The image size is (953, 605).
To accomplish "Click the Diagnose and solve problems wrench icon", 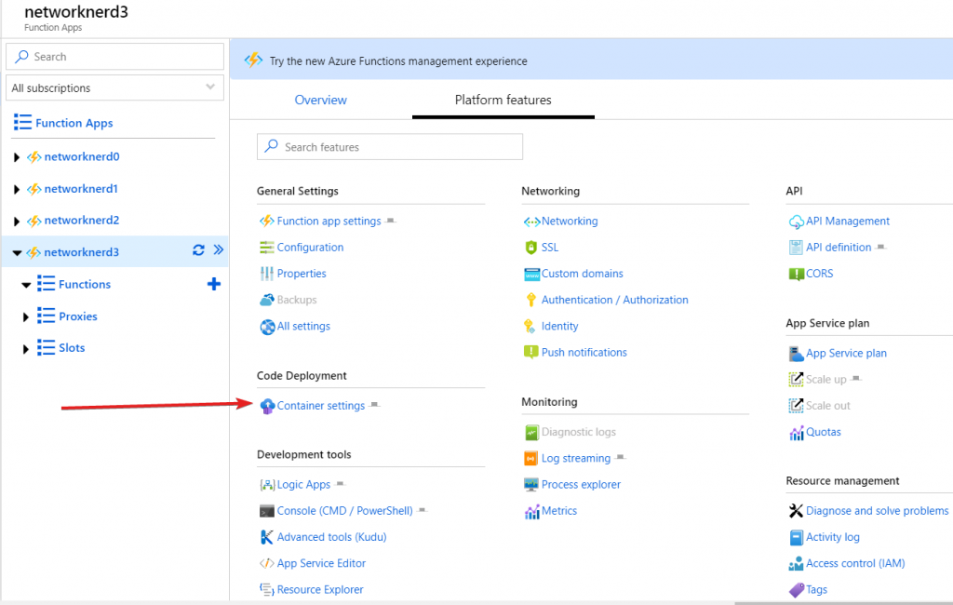I will (x=796, y=511).
